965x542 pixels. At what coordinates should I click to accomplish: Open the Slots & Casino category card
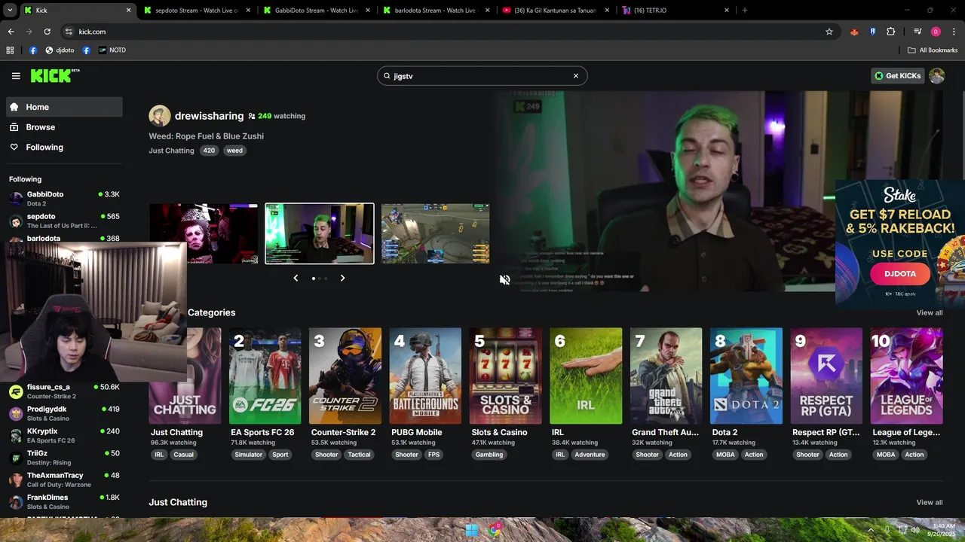(505, 376)
